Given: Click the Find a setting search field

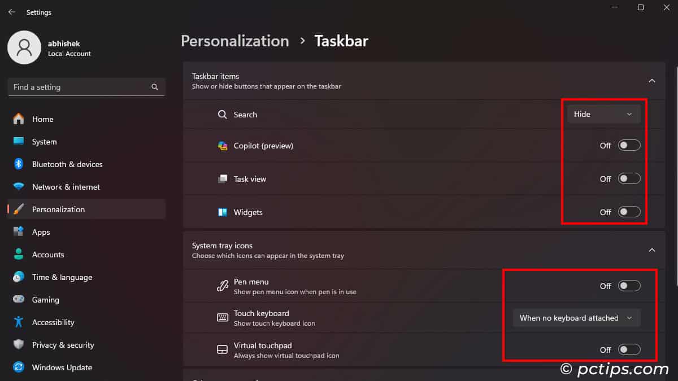Looking at the screenshot, I should [79, 87].
